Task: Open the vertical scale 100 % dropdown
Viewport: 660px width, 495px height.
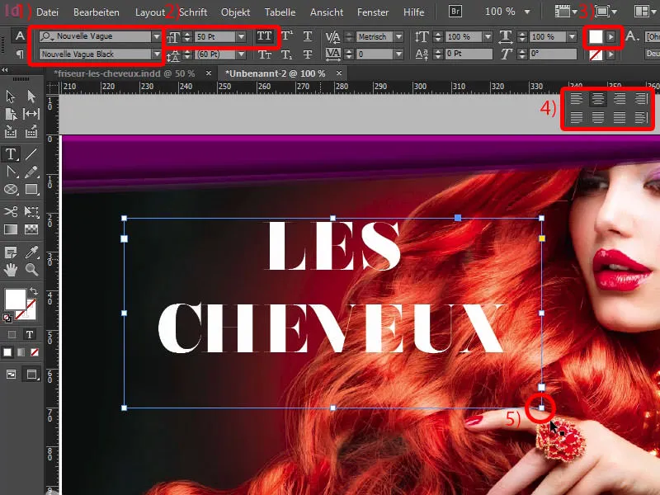Action: click(x=488, y=36)
